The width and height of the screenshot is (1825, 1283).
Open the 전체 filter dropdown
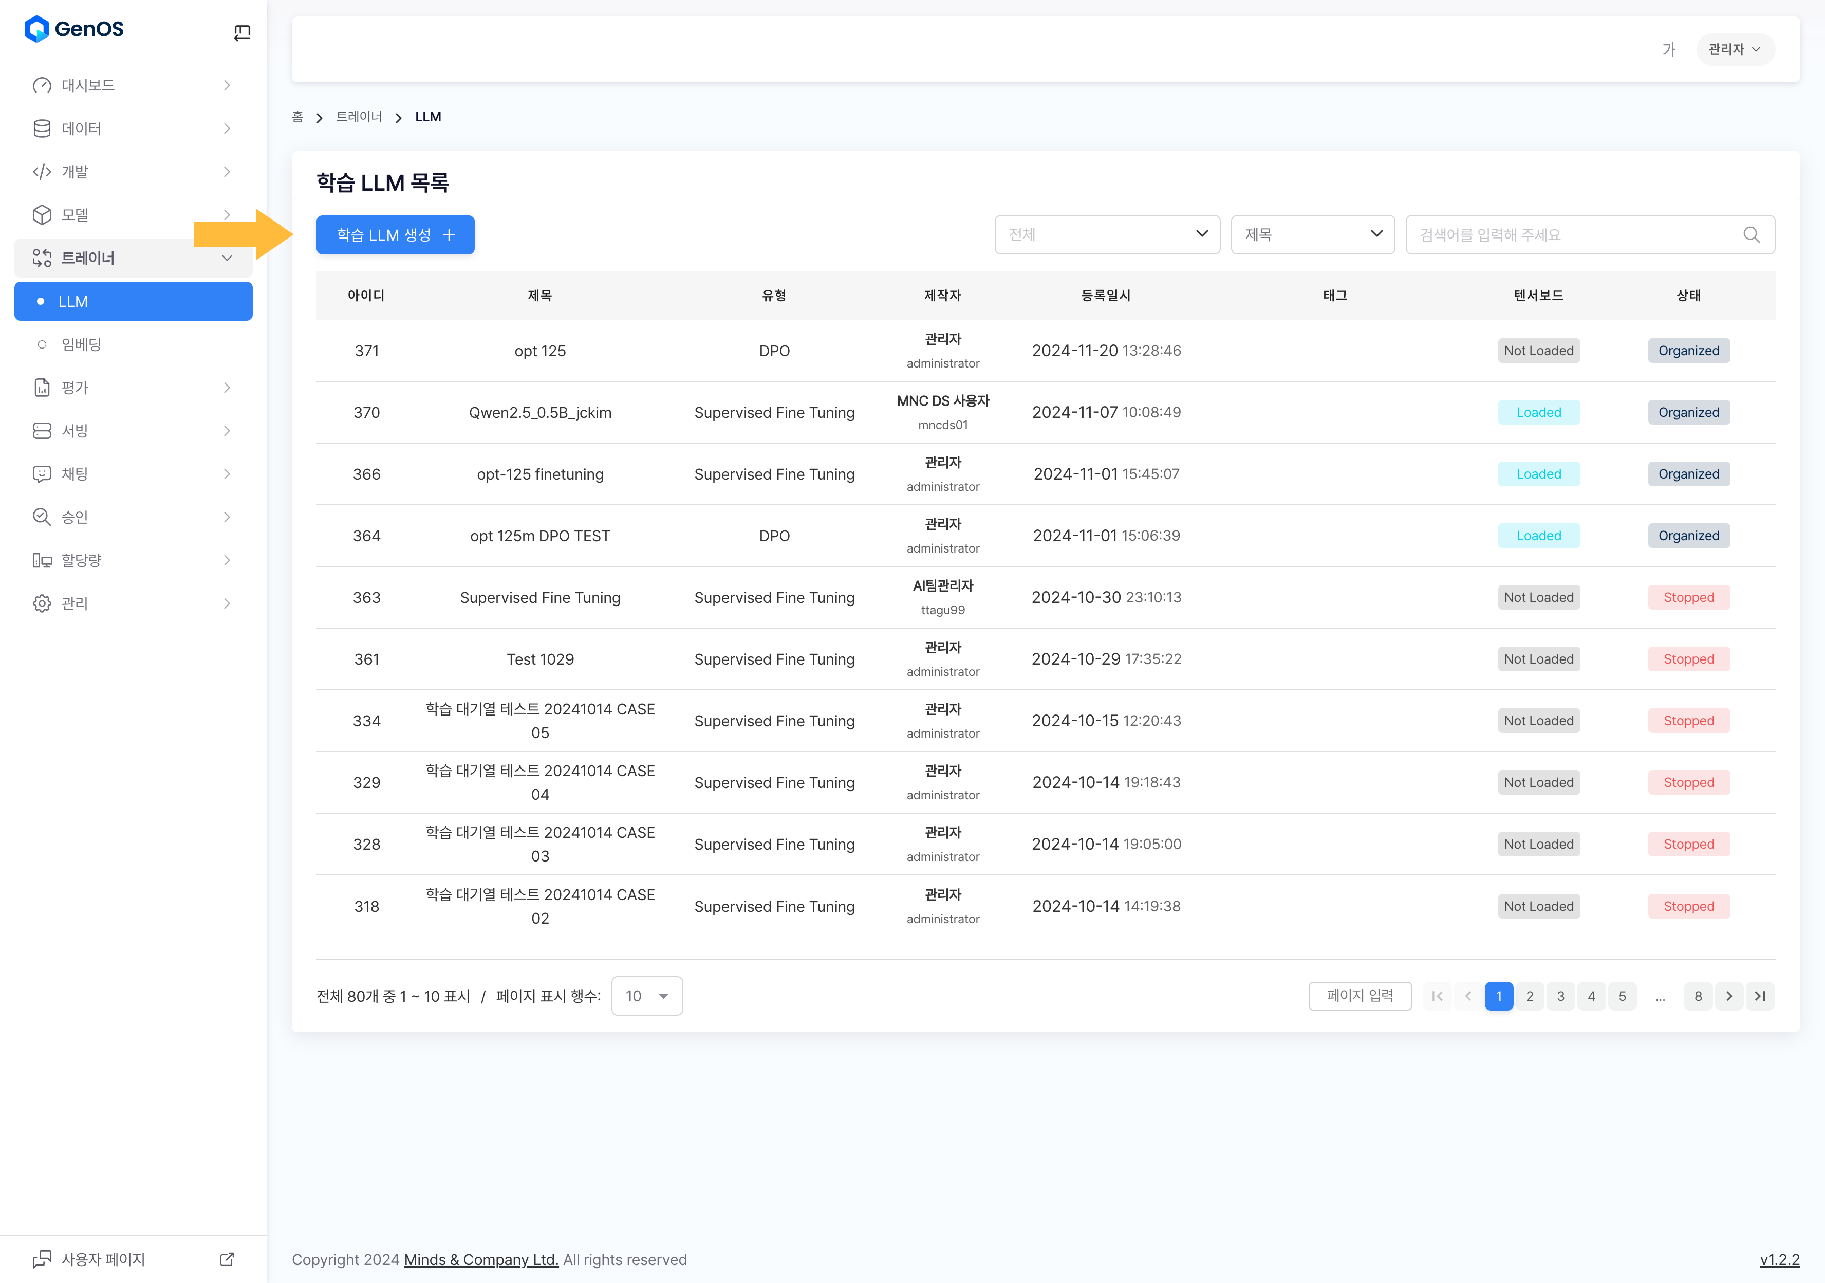tap(1106, 234)
